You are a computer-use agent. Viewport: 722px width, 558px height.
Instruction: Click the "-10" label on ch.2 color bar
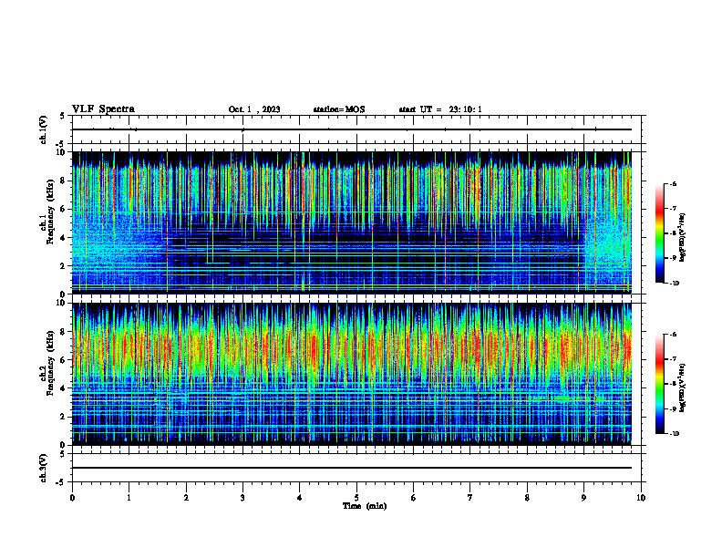click(674, 434)
